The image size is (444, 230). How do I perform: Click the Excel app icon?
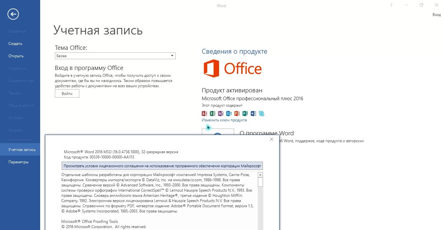(213, 114)
